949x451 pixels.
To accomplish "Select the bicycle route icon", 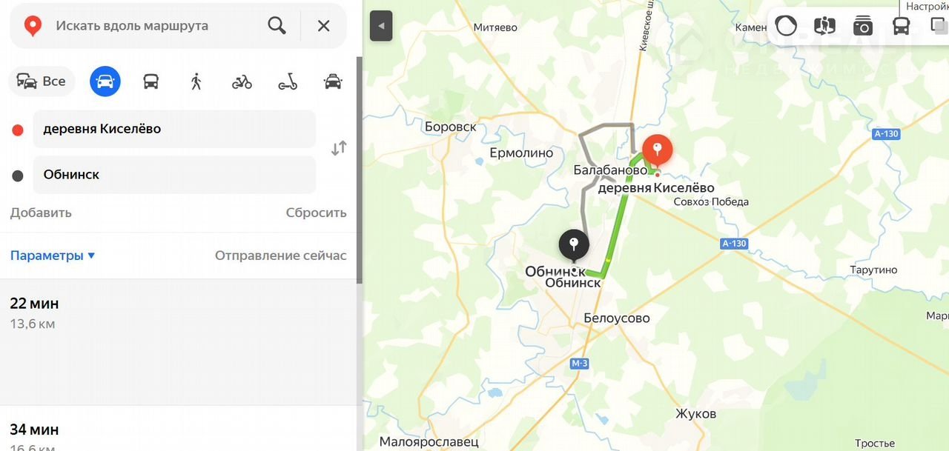I will coord(242,81).
